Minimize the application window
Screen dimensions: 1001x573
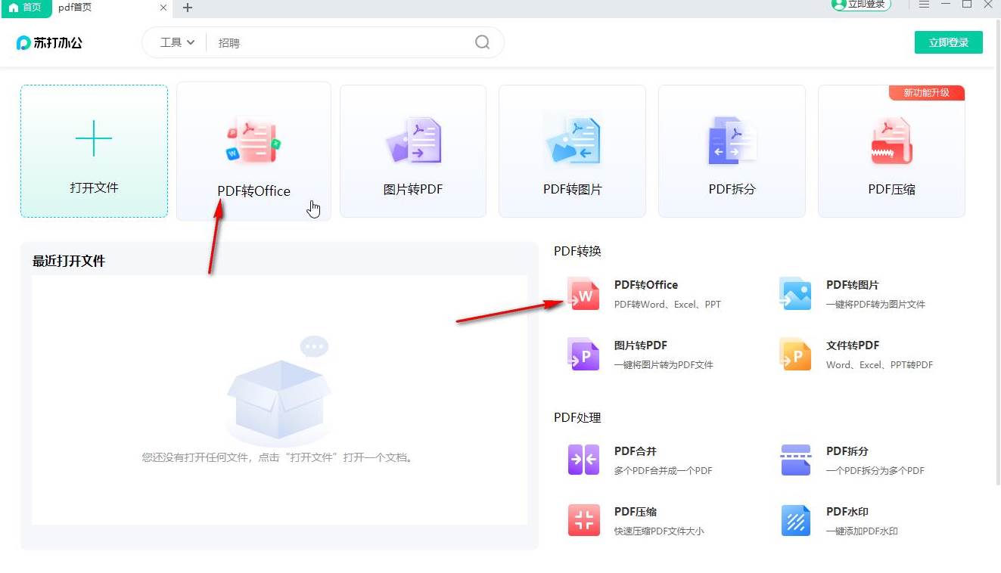pos(946,5)
